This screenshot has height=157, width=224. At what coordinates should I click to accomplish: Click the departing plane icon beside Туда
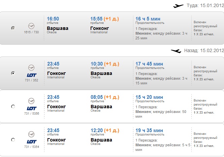(178, 5)
